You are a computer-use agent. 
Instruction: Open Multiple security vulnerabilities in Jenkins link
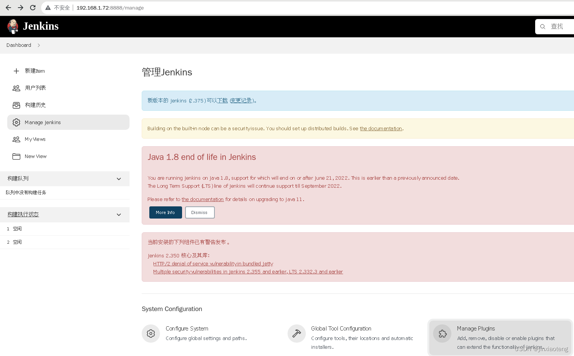[x=248, y=272]
